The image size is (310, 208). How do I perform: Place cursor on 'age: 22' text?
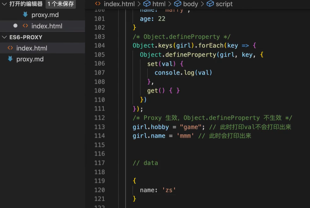tap(153, 19)
